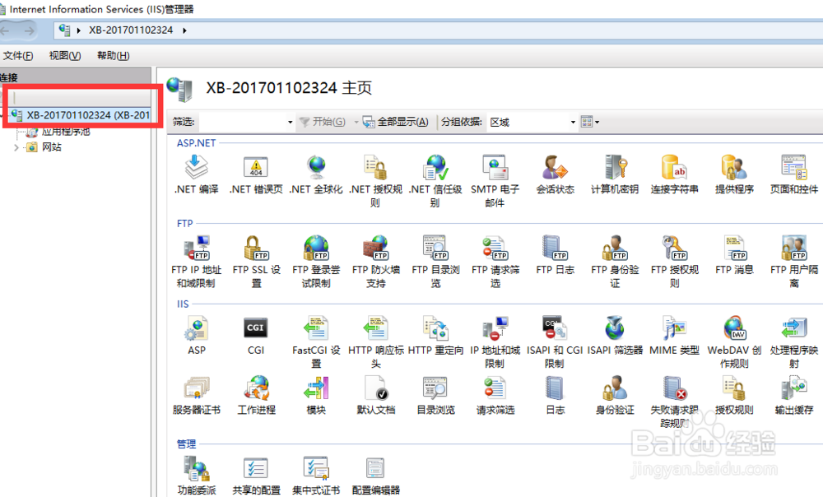Open 身份验证 in IIS section
823x497 pixels.
coord(615,396)
